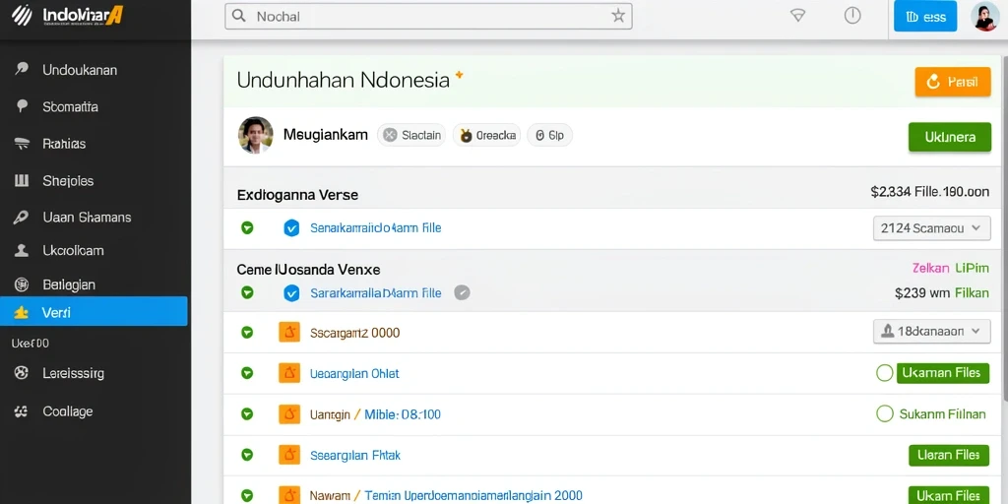Select radio circle beside Sukanm Fitinan
The height and width of the screenshot is (504, 1008).
885,413
